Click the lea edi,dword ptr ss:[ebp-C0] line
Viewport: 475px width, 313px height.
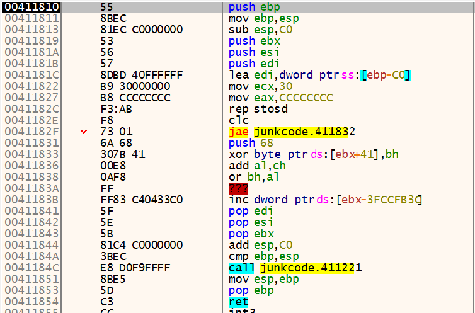tap(319, 75)
